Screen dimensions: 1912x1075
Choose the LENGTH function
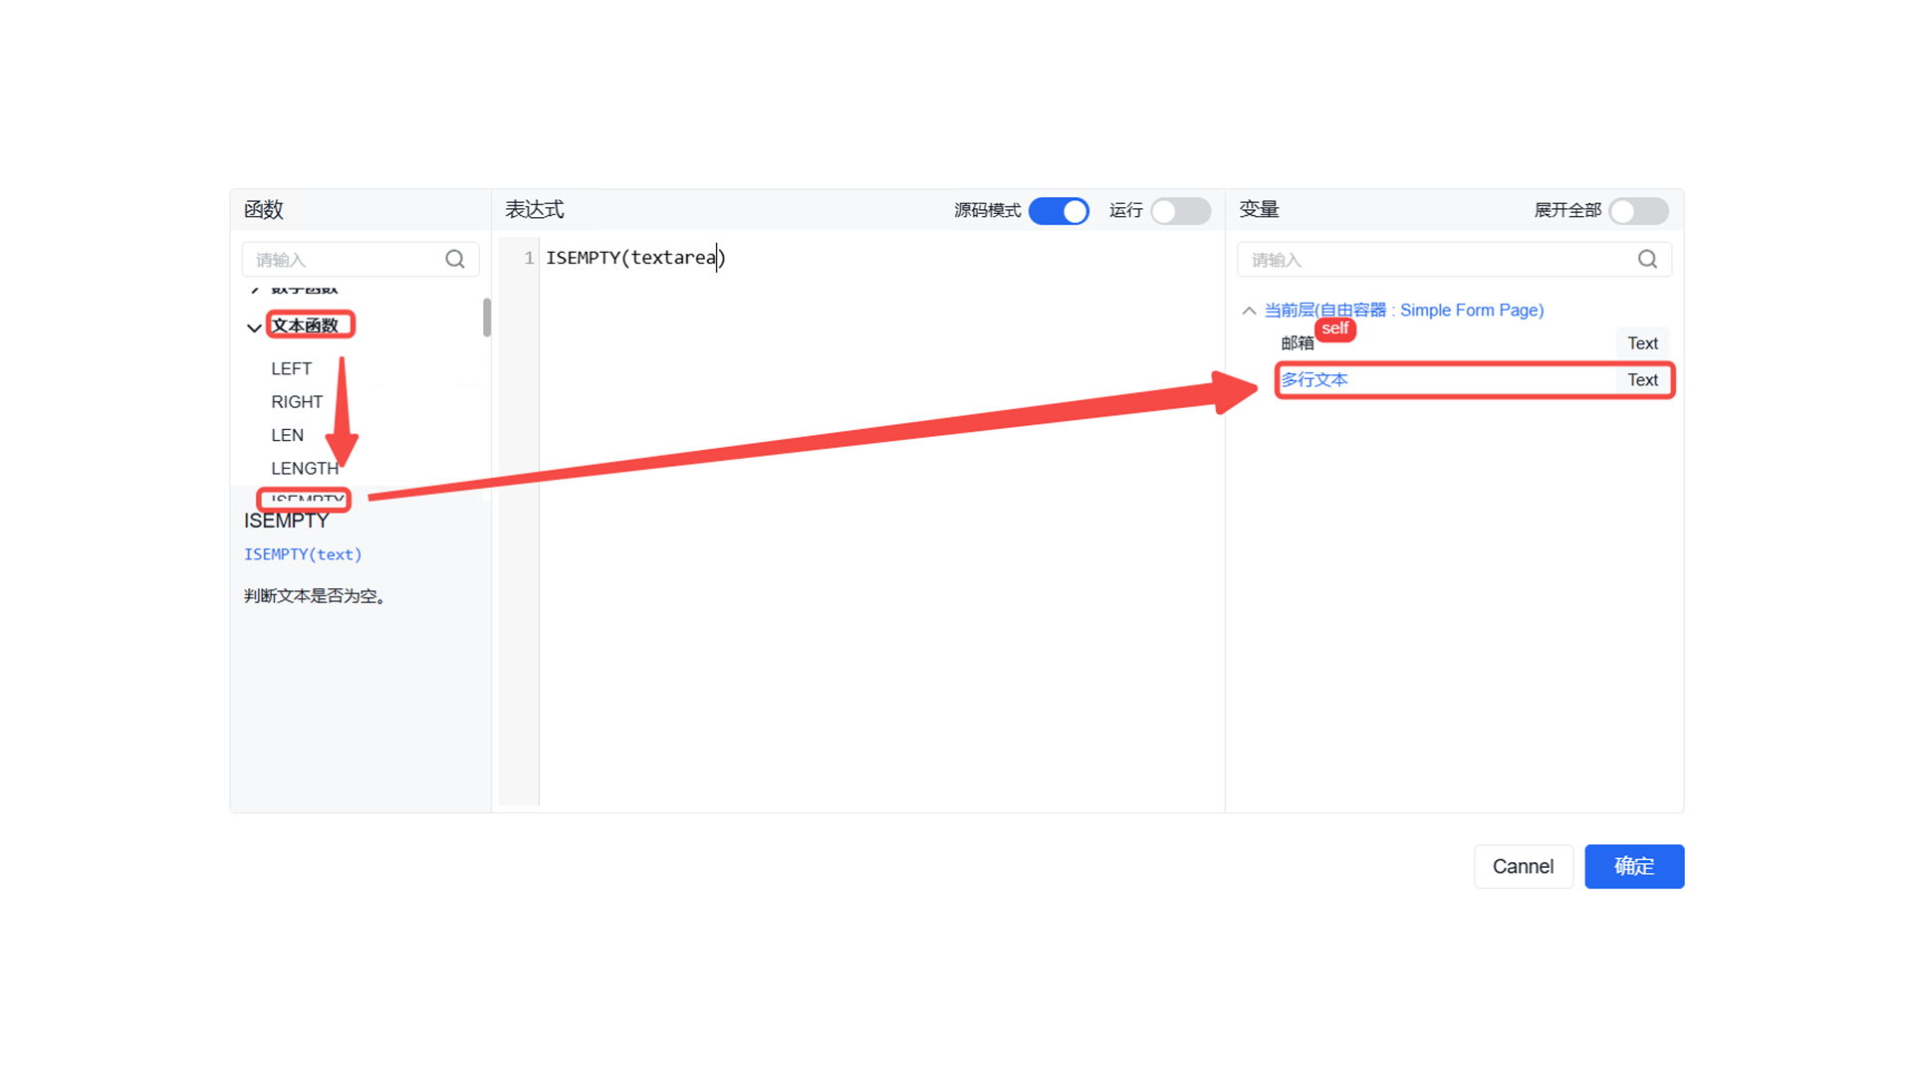(x=305, y=468)
